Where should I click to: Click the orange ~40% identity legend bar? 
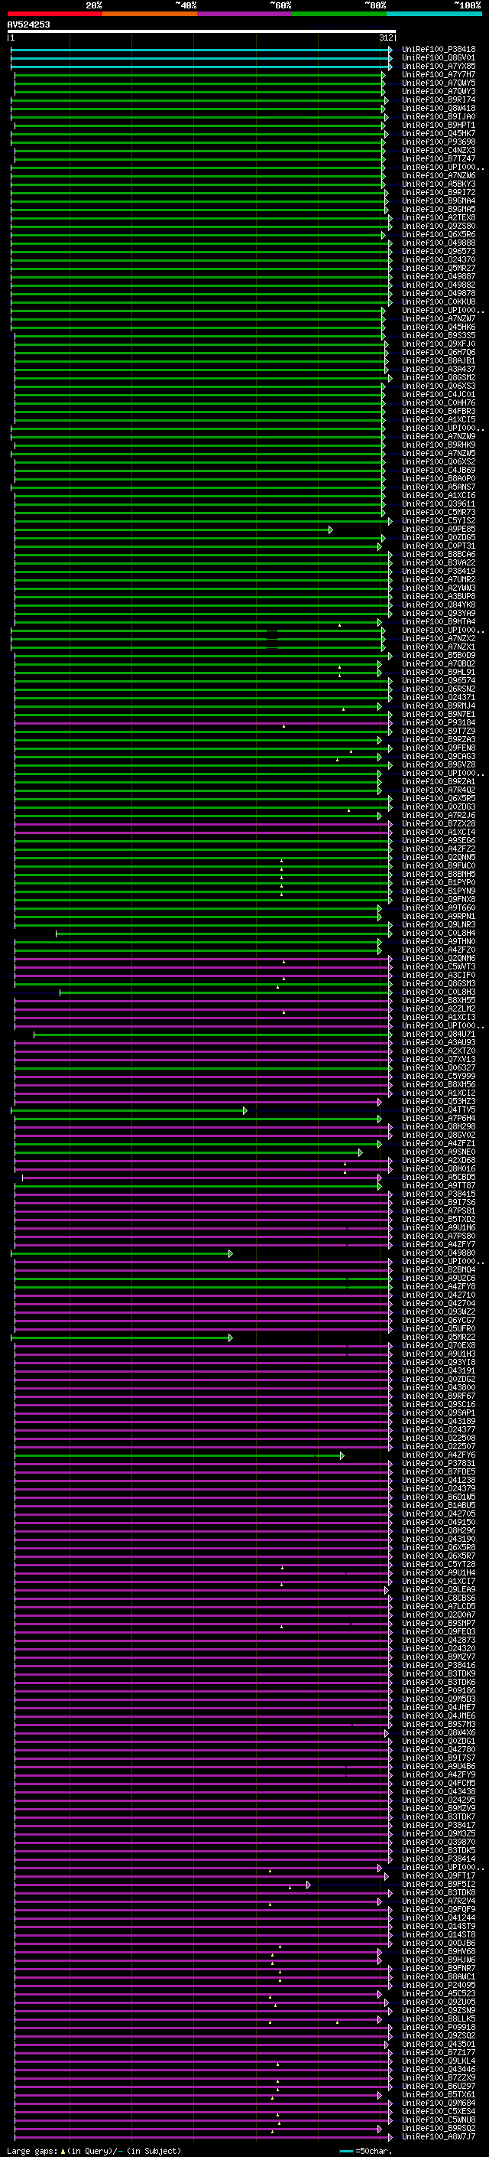(x=150, y=14)
